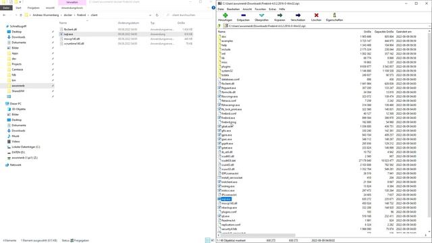Sort 7-Zip list by Geändert am column
The image size is (432, 243).
click(404, 32)
